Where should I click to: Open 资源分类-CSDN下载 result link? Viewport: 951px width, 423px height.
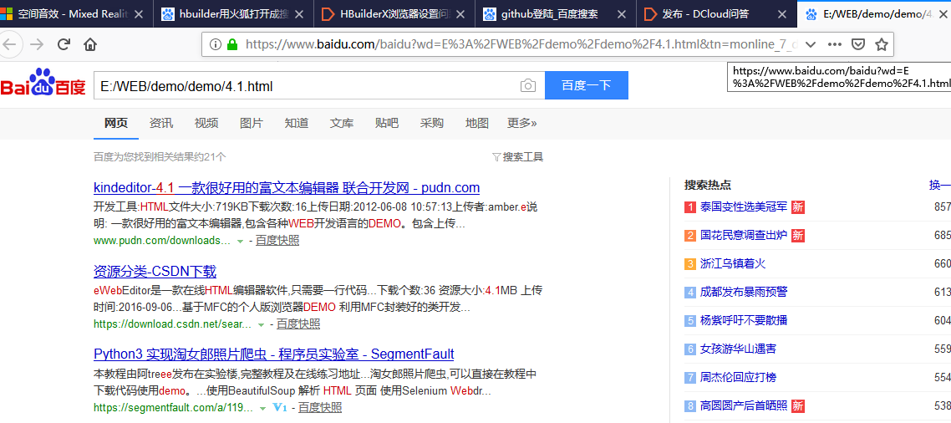tap(155, 272)
